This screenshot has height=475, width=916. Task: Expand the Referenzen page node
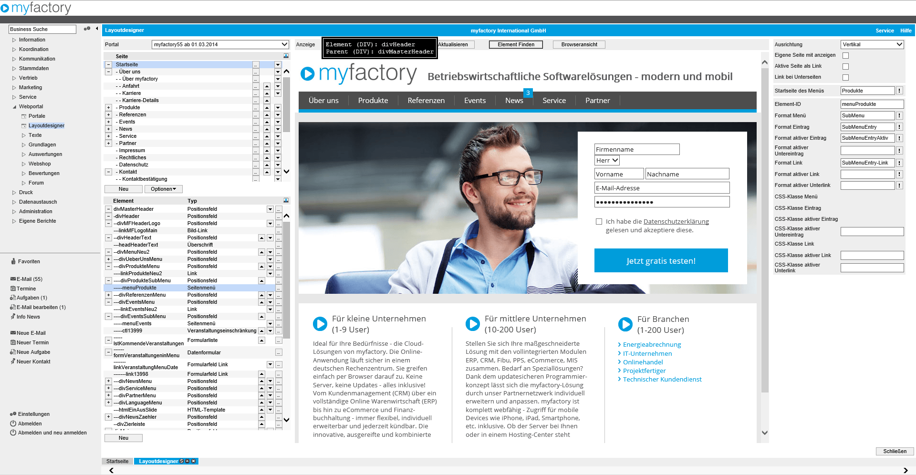(x=109, y=114)
